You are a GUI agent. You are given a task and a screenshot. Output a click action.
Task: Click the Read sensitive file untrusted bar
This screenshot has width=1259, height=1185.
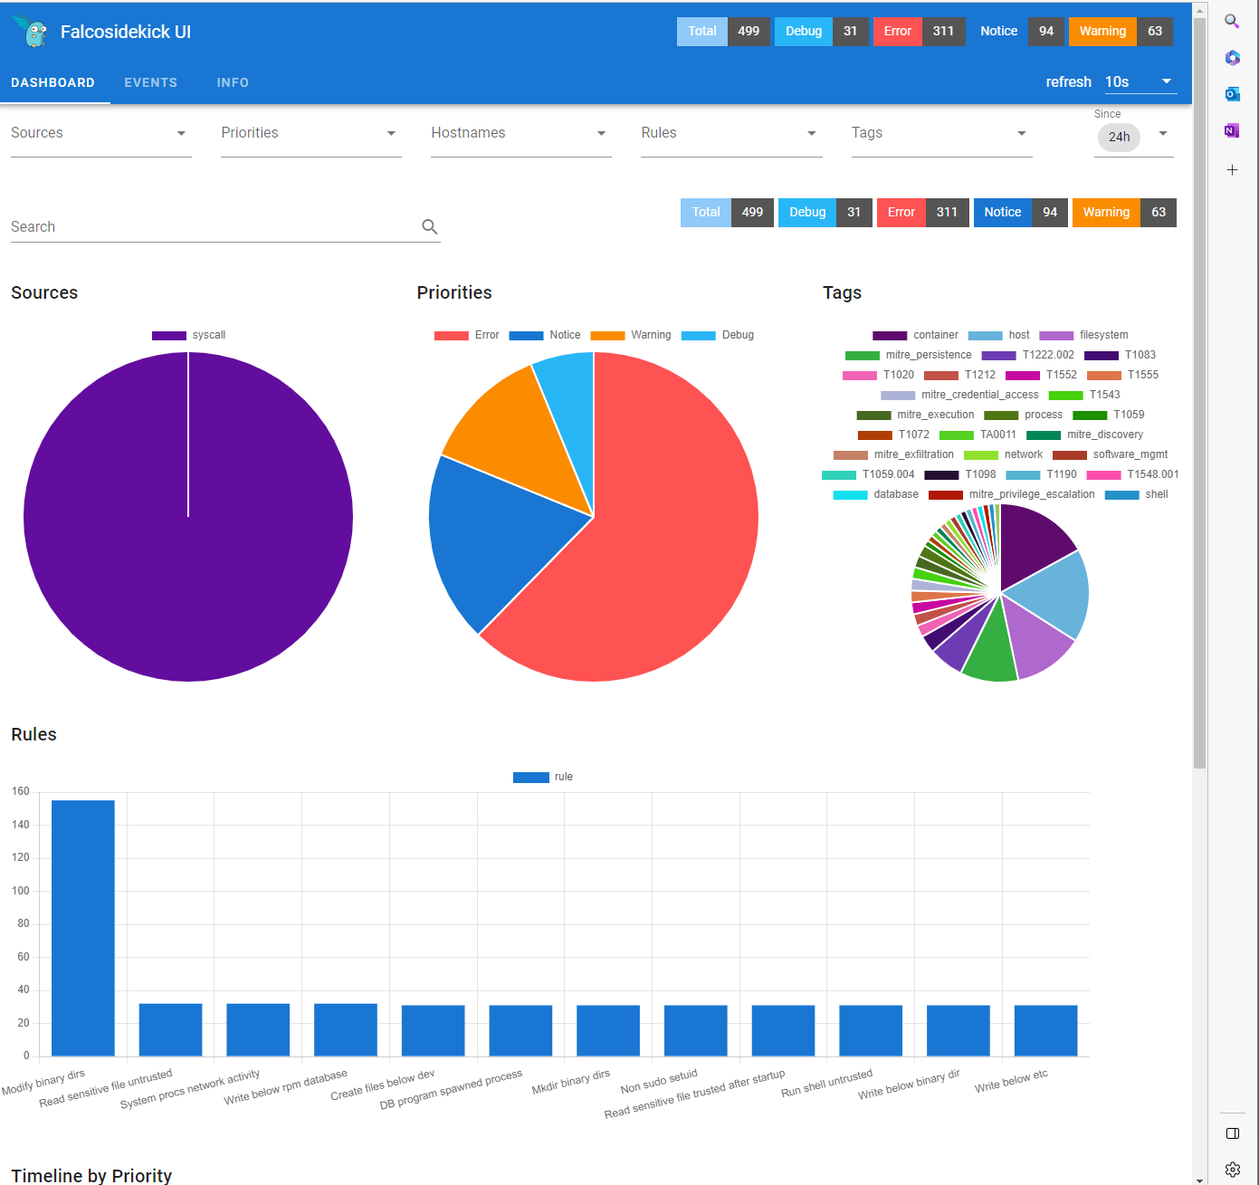(x=170, y=1030)
